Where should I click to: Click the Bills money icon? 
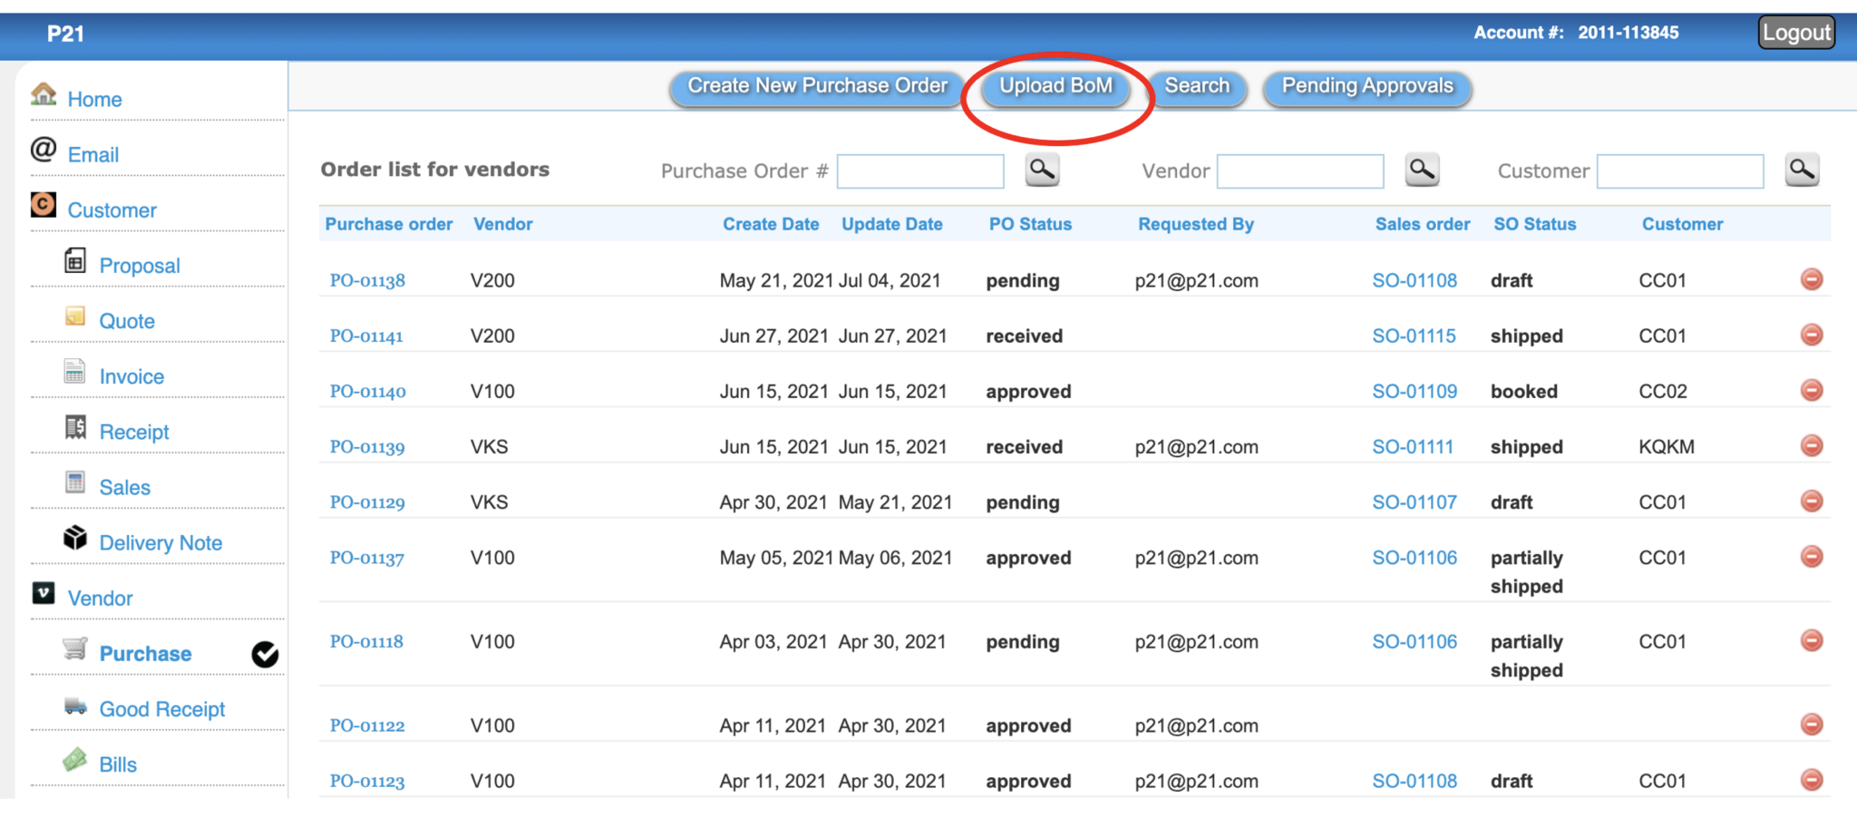[75, 760]
